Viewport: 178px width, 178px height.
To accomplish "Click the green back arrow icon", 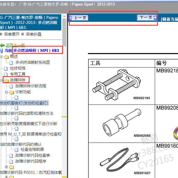I will point(2,45).
